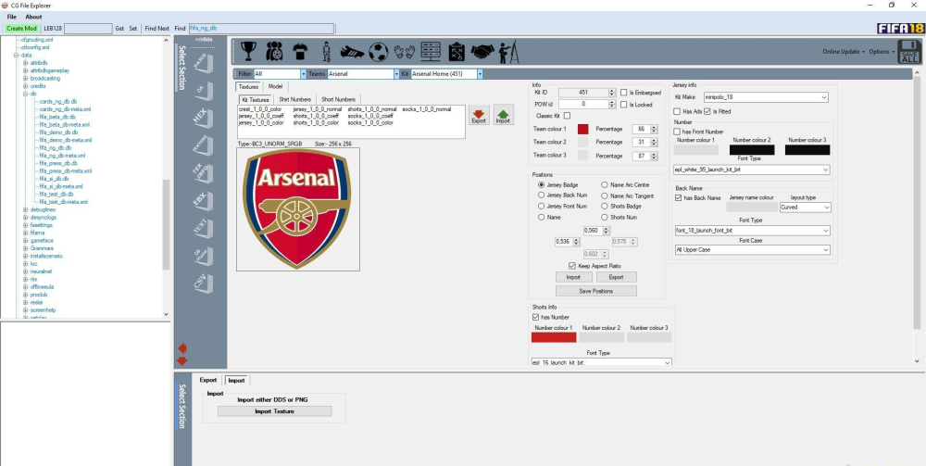Click the Positions Export button
926x466 pixels.
click(616, 277)
